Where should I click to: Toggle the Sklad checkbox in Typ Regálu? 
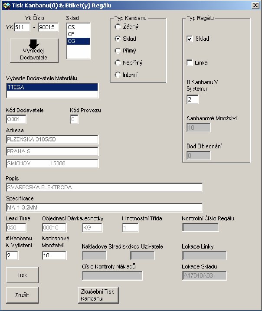(198, 39)
